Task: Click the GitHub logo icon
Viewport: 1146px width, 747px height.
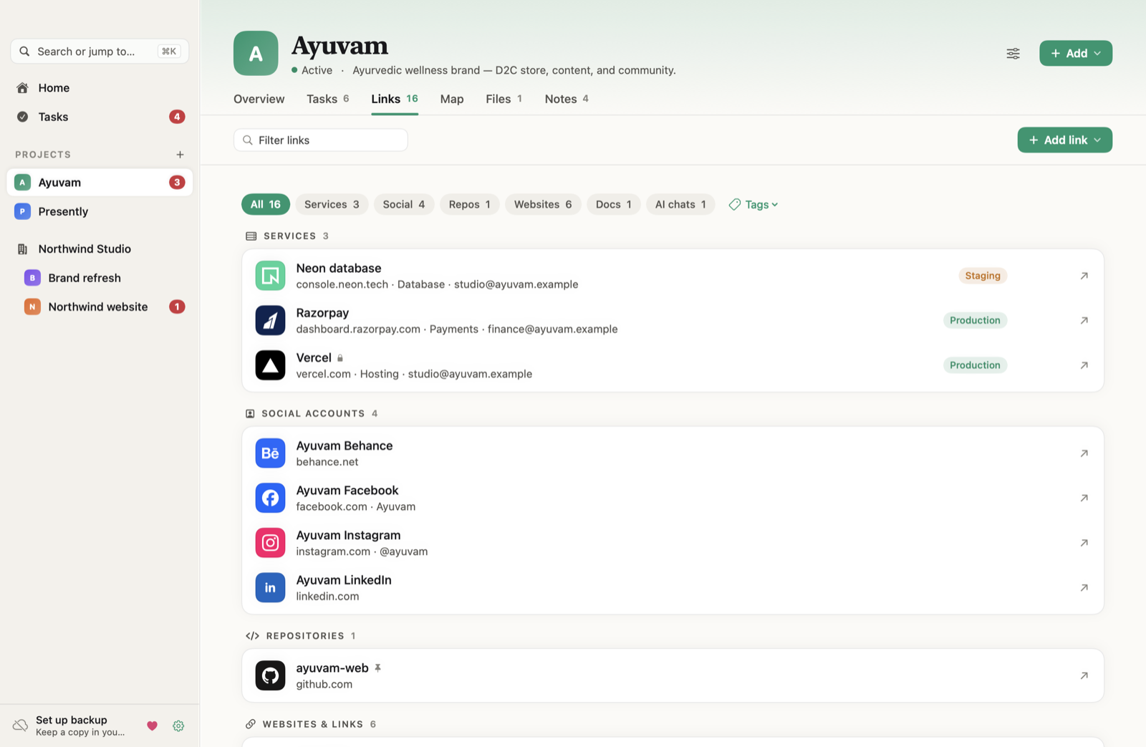Action: point(270,675)
